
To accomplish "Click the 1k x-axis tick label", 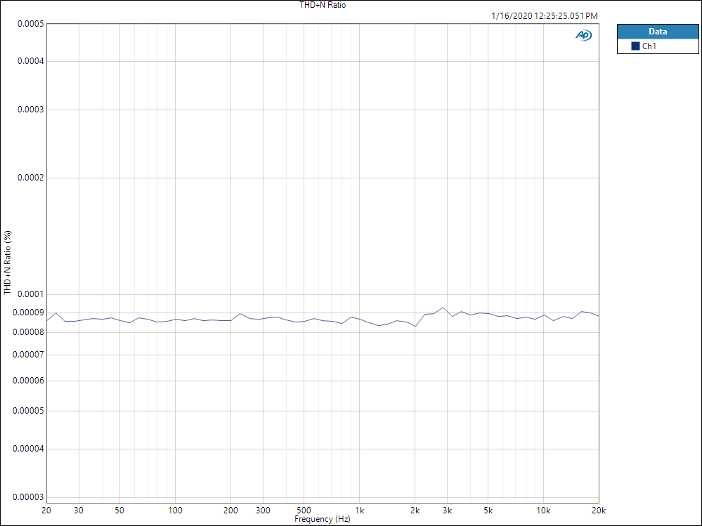I will (360, 511).
